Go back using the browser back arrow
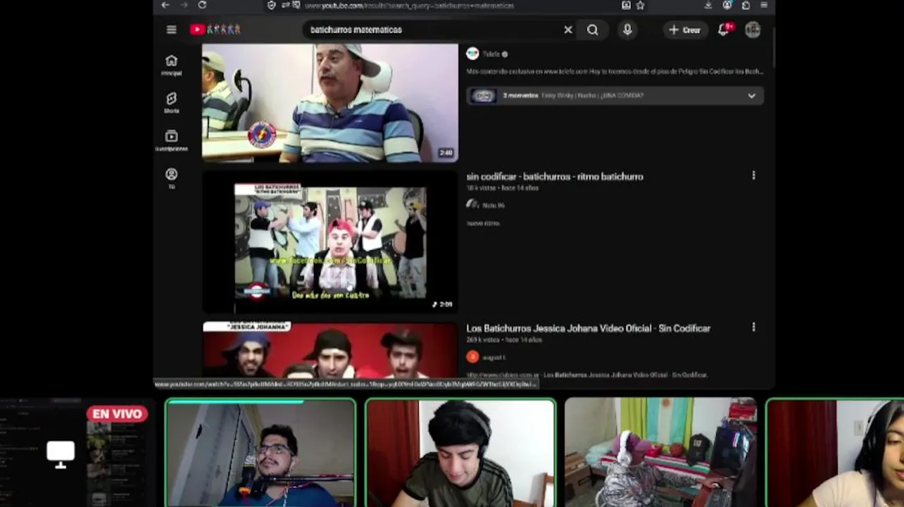The image size is (904, 507). coord(165,5)
